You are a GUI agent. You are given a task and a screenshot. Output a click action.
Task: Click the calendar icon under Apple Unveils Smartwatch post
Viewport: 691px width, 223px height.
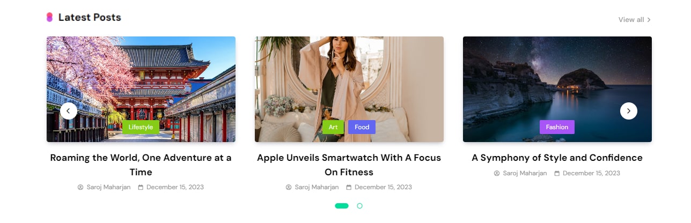[x=349, y=187]
